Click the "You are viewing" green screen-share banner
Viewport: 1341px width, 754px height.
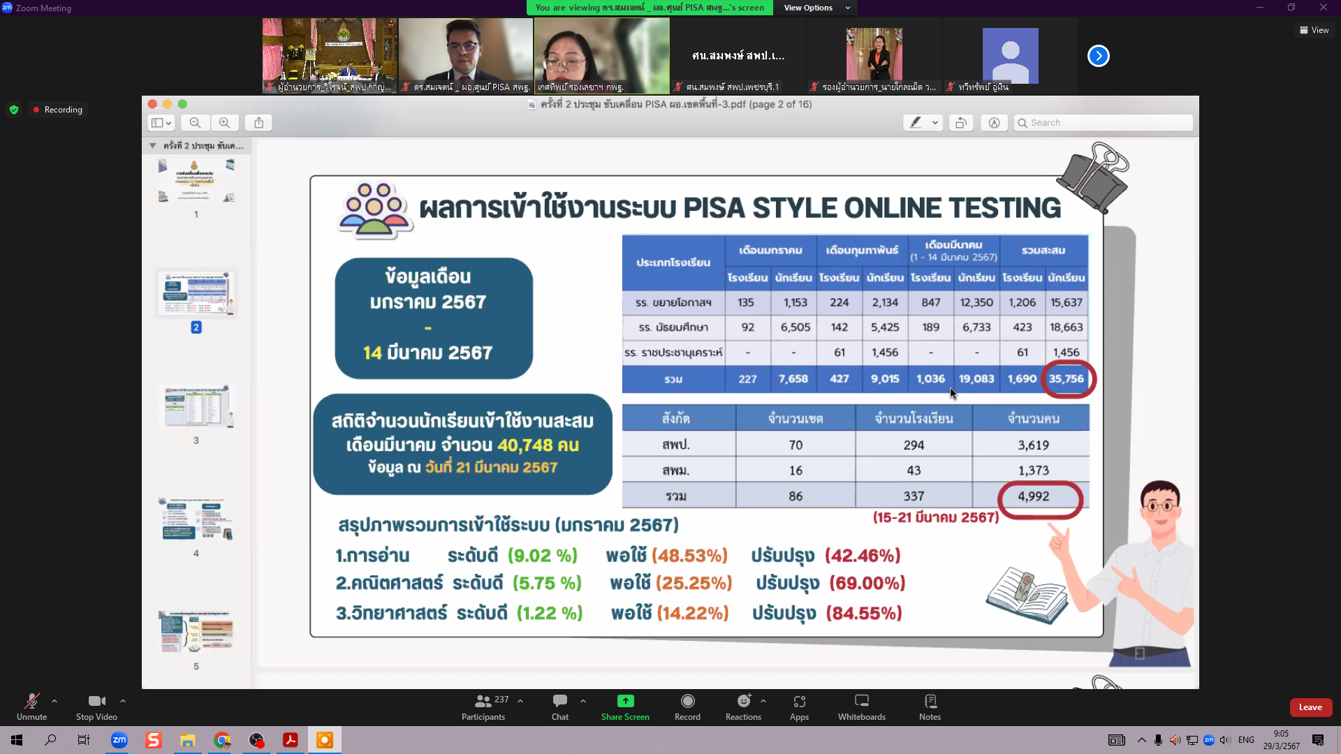(x=650, y=8)
